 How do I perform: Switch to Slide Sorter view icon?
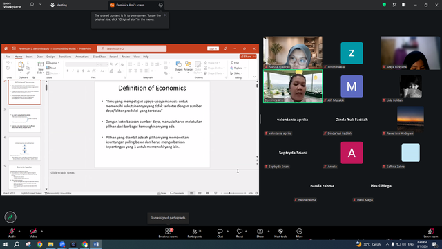pos(200,193)
